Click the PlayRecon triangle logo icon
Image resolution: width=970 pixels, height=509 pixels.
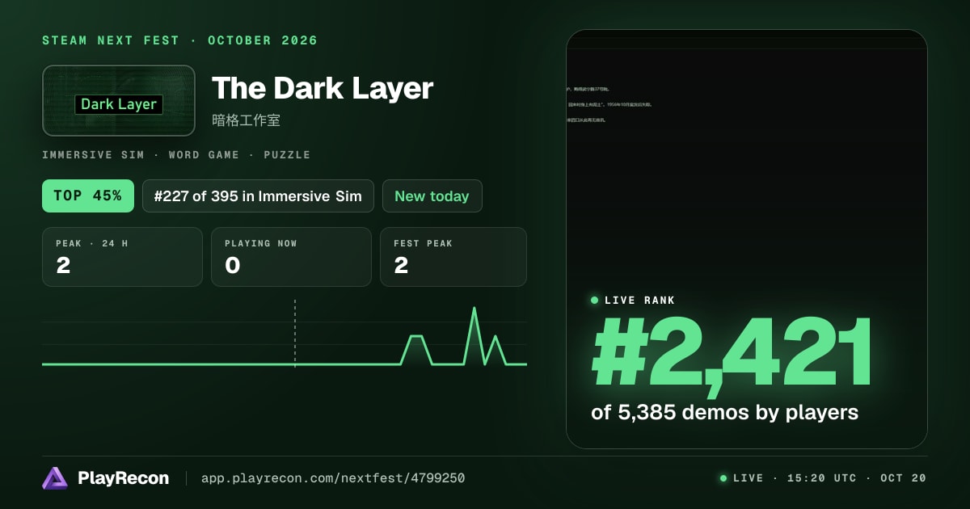pyautogui.click(x=55, y=478)
